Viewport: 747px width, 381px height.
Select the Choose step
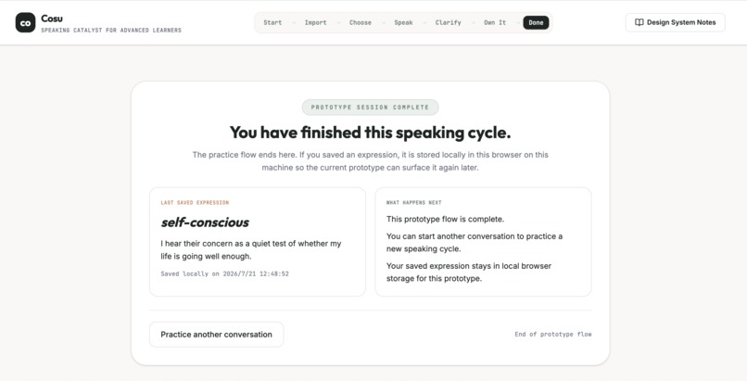[361, 22]
